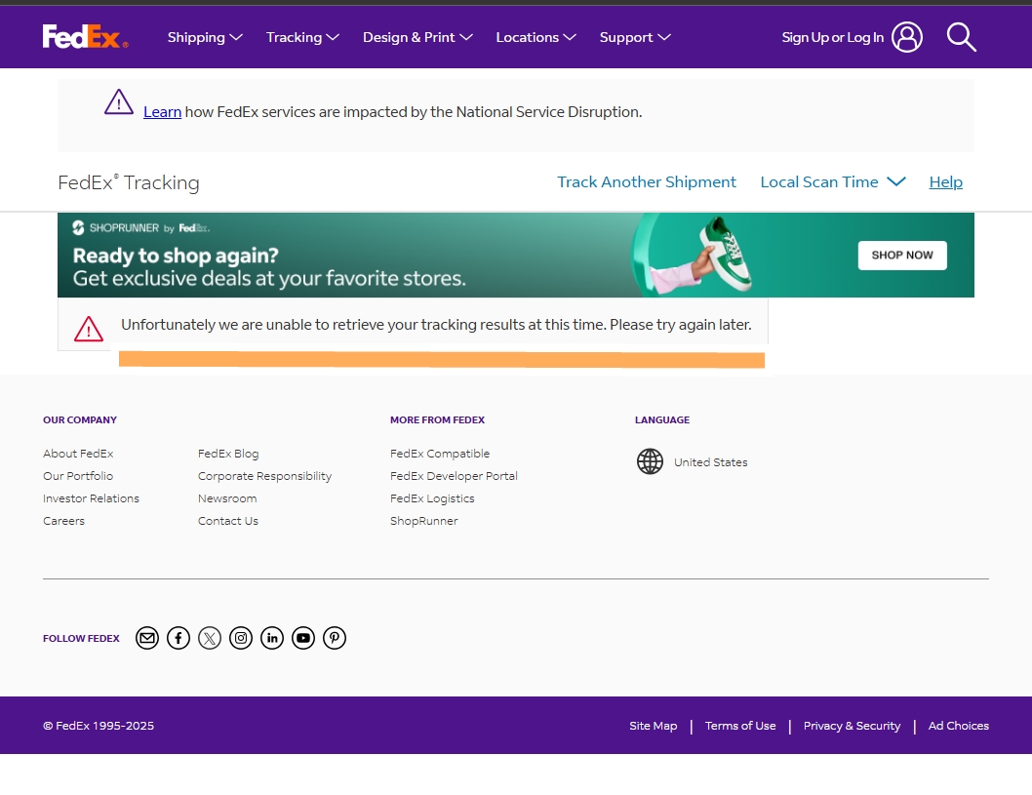Expand the Design & Print menu
Viewport: 1032px width, 795px height.
pyautogui.click(x=417, y=37)
